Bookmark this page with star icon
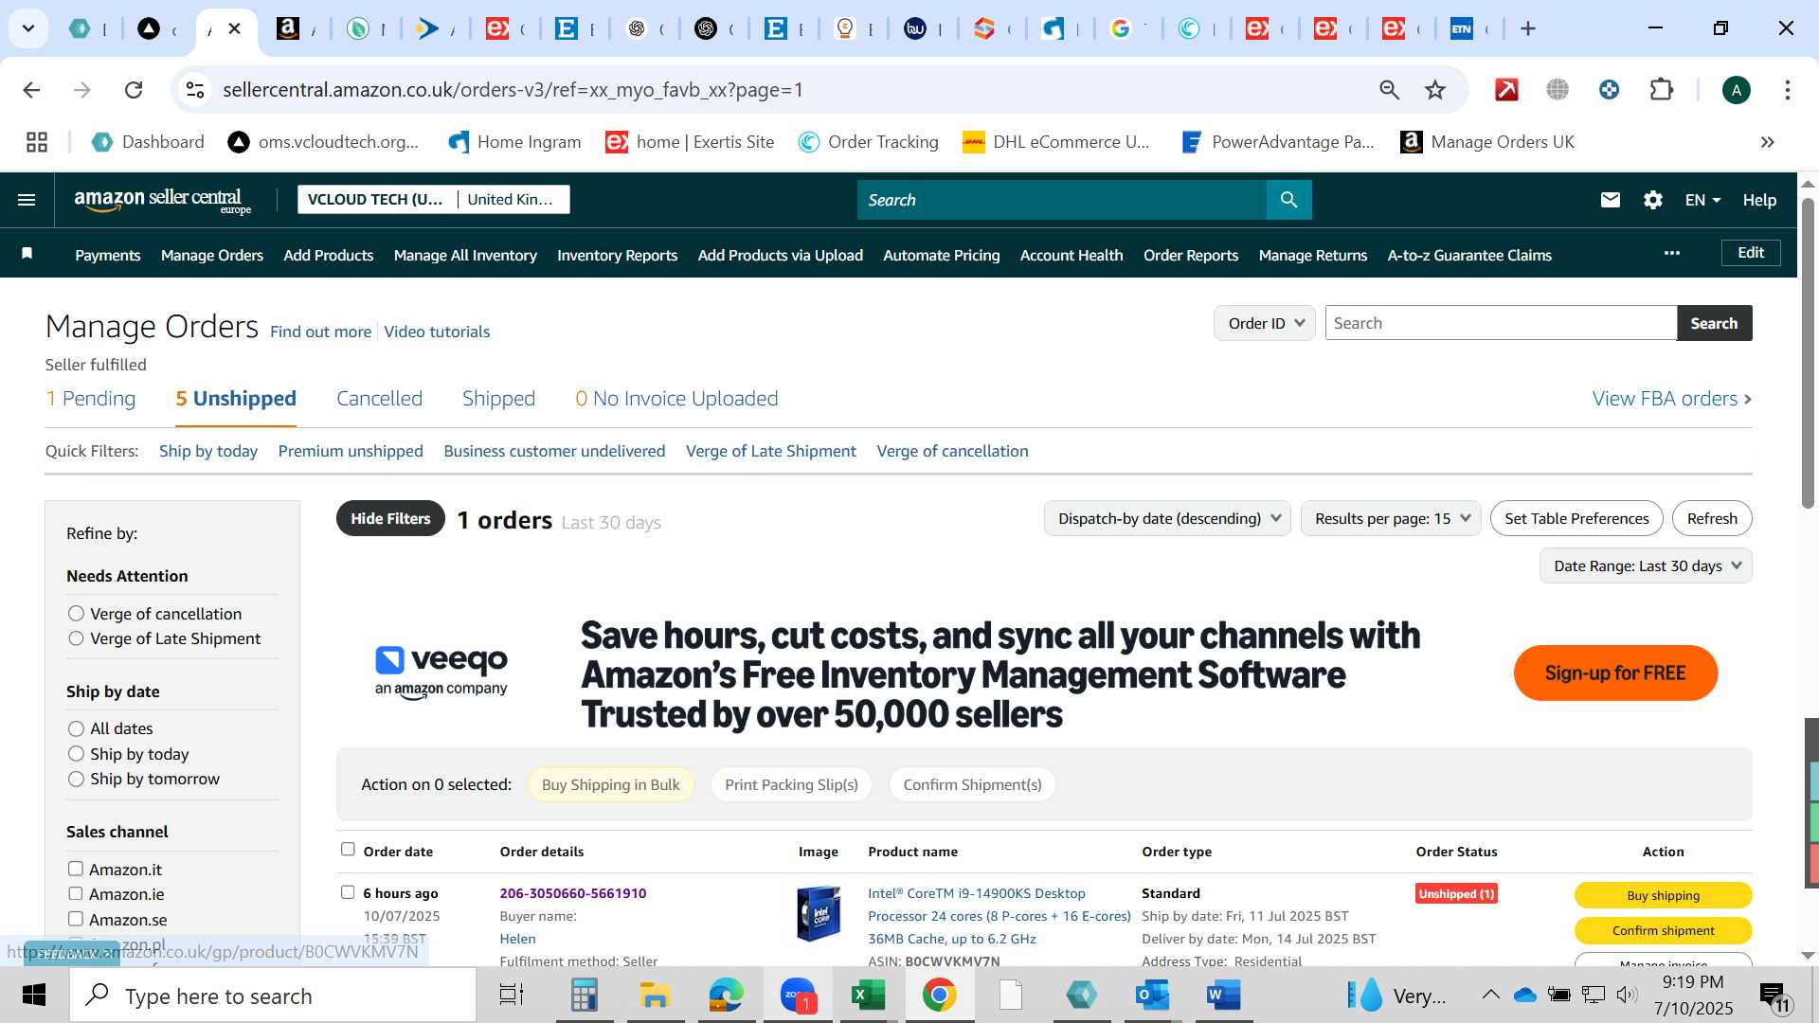Screen dimensions: 1819x1023 1434,90
